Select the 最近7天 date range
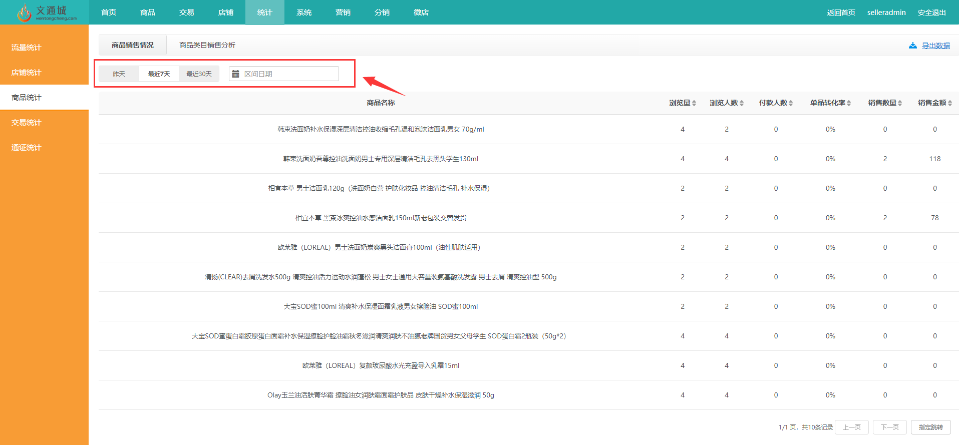This screenshot has width=959, height=445. [x=159, y=74]
